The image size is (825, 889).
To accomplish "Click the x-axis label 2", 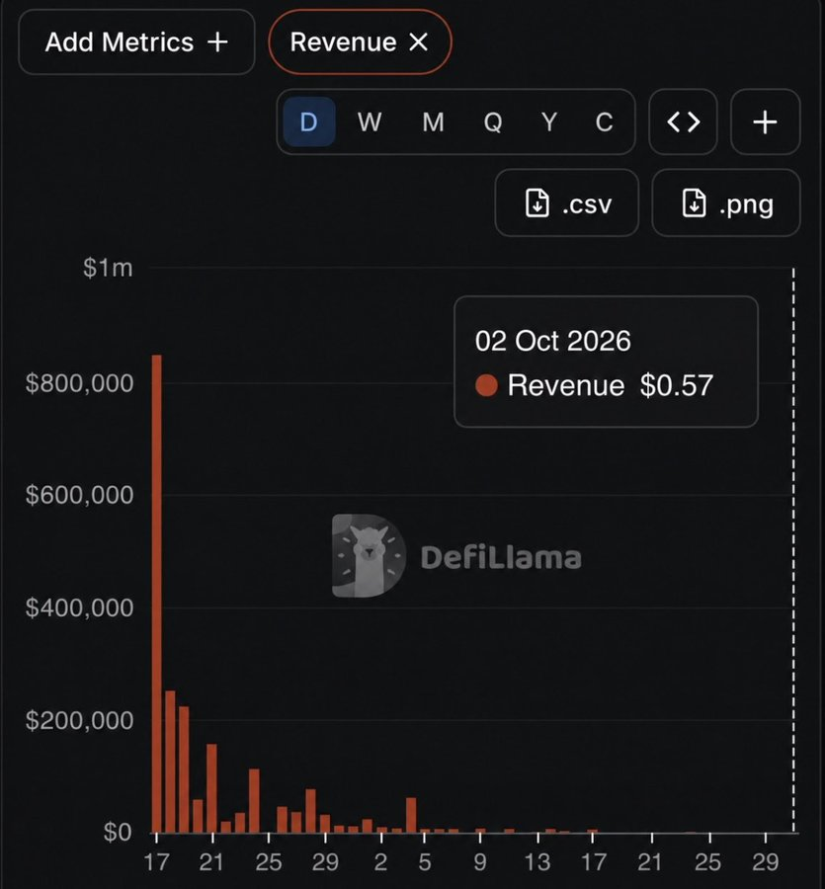I will coord(381,862).
